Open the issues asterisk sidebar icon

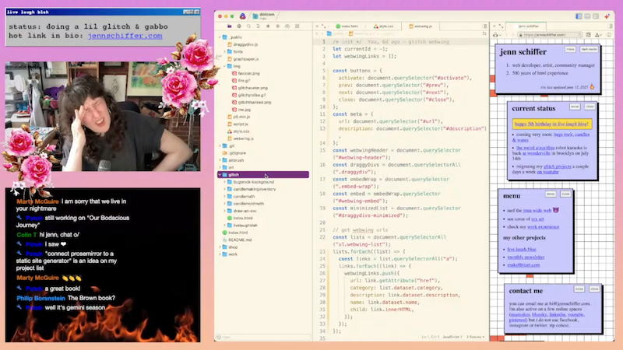coord(268,26)
